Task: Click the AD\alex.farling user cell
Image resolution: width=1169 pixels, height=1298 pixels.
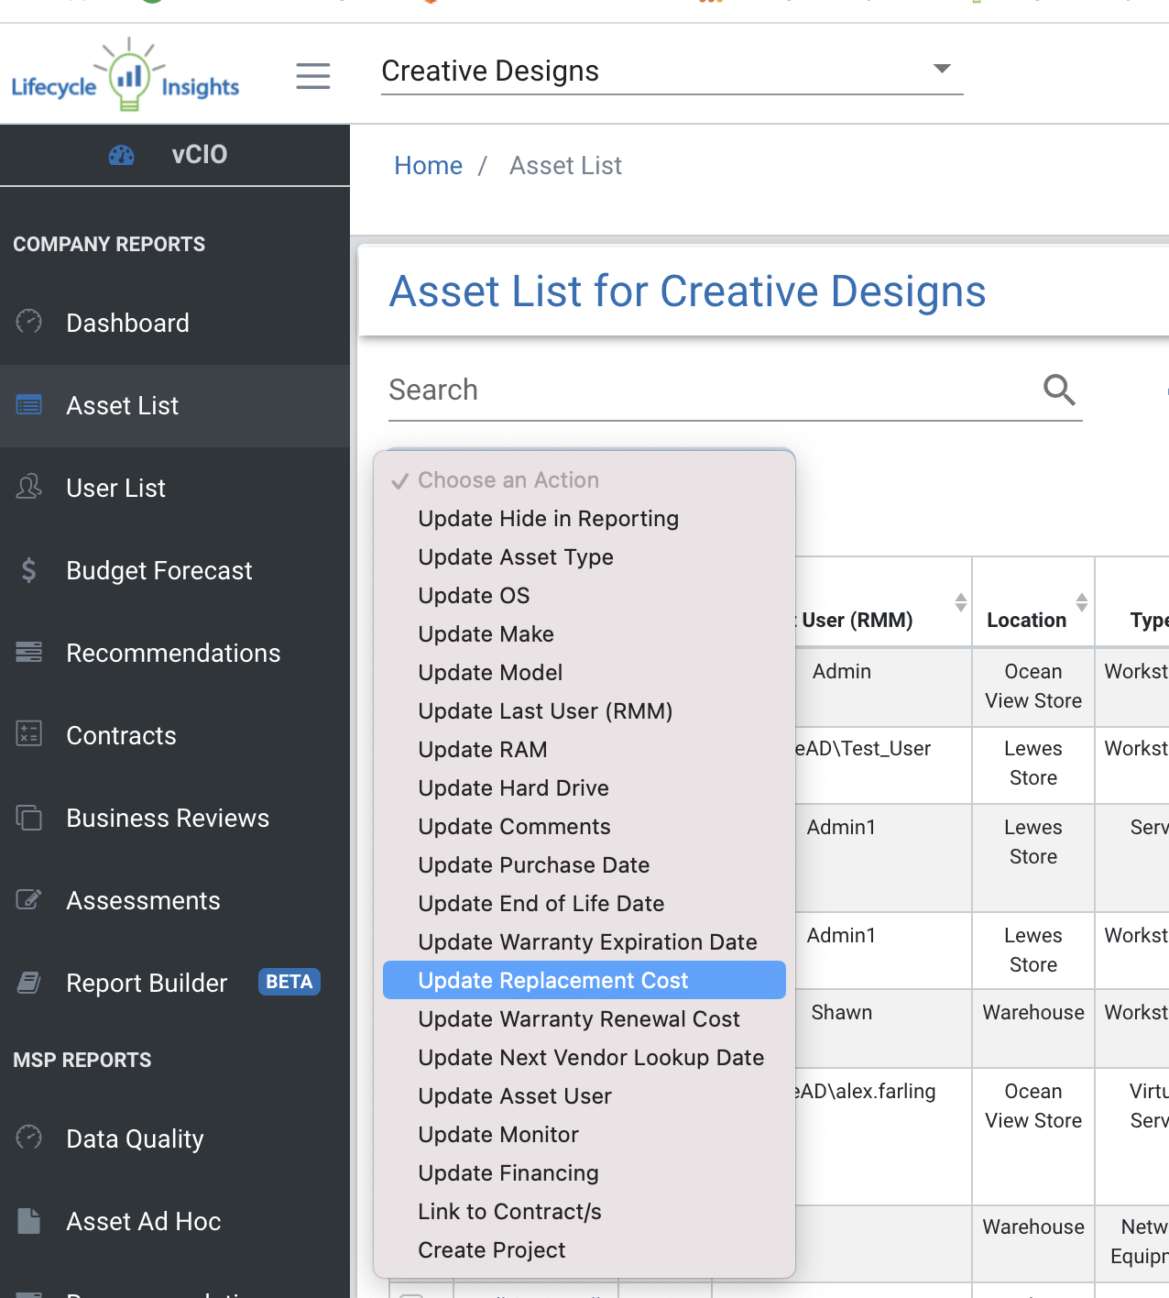Action: click(x=867, y=1092)
